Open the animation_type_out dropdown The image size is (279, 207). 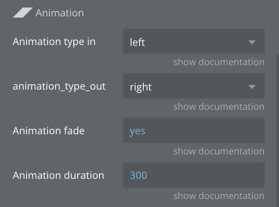click(193, 86)
